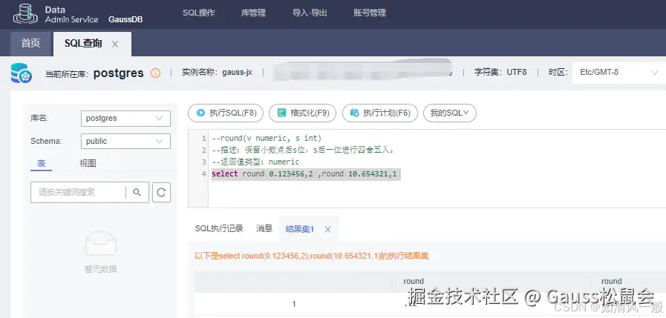The height and width of the screenshot is (318, 666).
Task: Click the postgres current database name
Action: pos(119,73)
